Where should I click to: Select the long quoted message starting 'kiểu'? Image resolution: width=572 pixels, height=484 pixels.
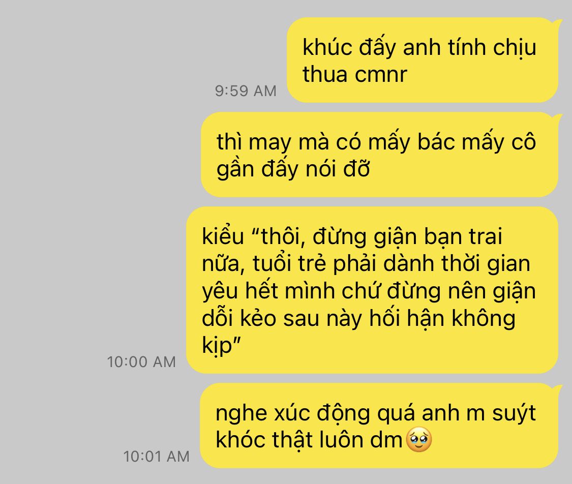pos(372,290)
